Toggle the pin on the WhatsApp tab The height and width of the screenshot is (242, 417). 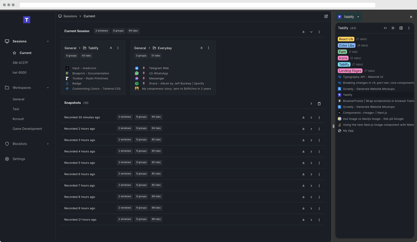point(144,73)
